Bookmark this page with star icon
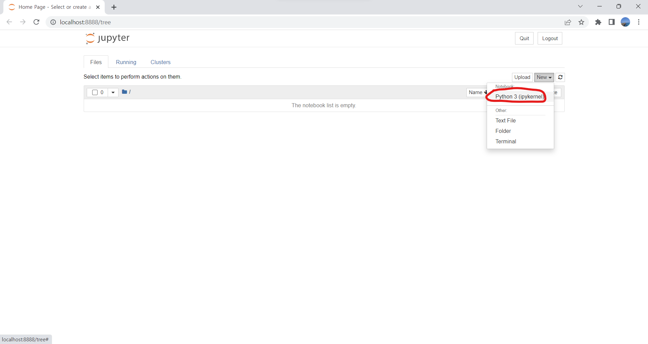Viewport: 648px width, 344px height. (x=581, y=22)
